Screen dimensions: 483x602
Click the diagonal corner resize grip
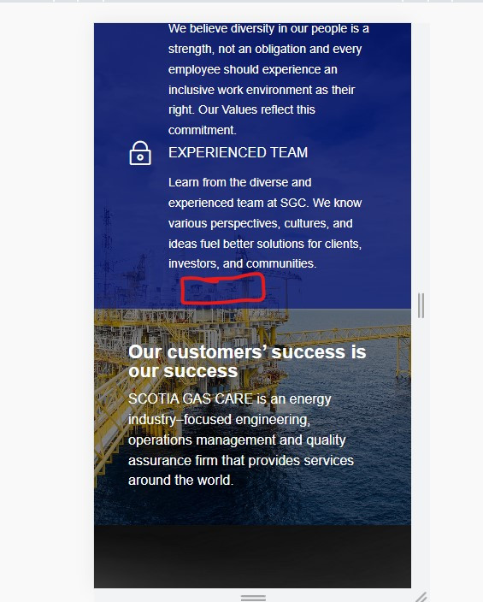(421, 597)
